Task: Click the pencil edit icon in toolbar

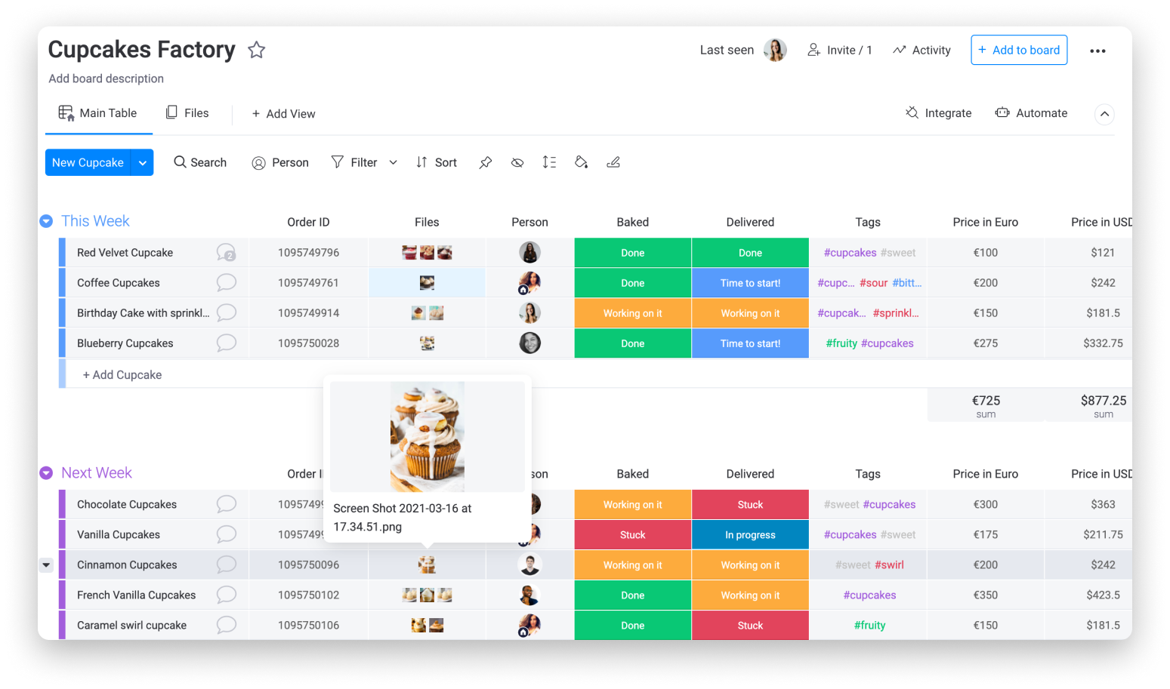Action: [x=613, y=162]
